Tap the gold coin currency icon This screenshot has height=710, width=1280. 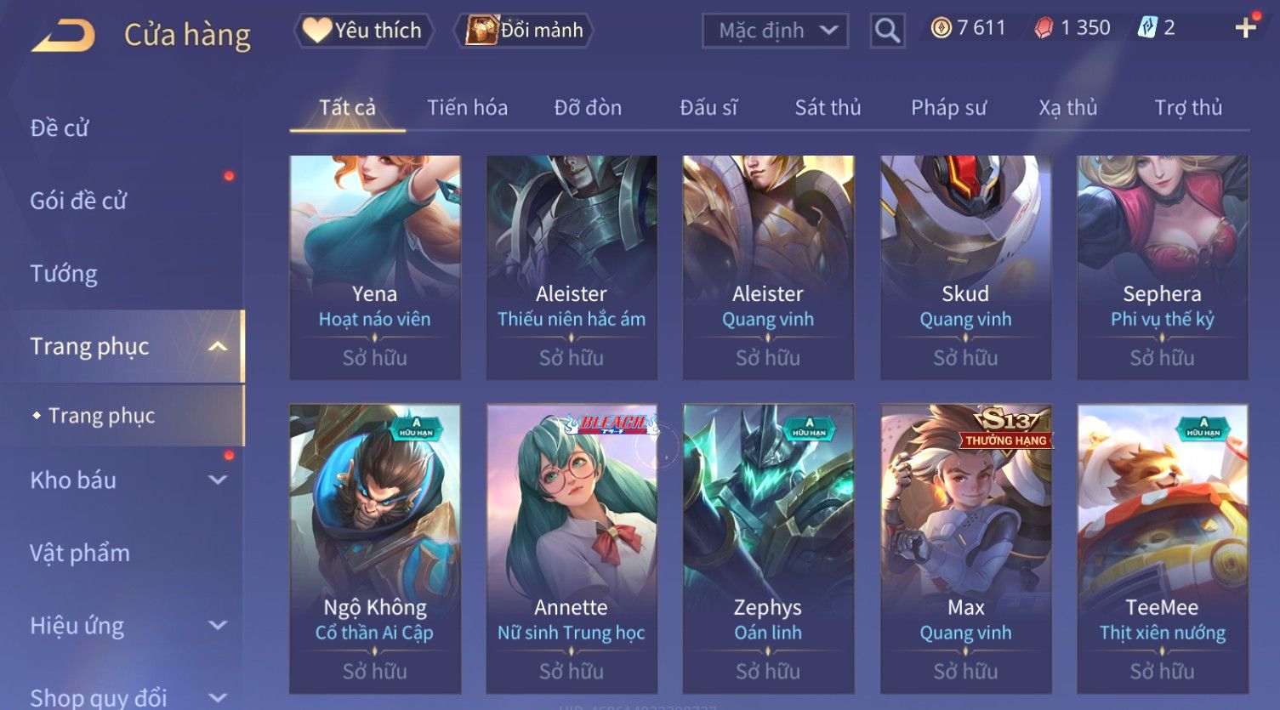(941, 28)
